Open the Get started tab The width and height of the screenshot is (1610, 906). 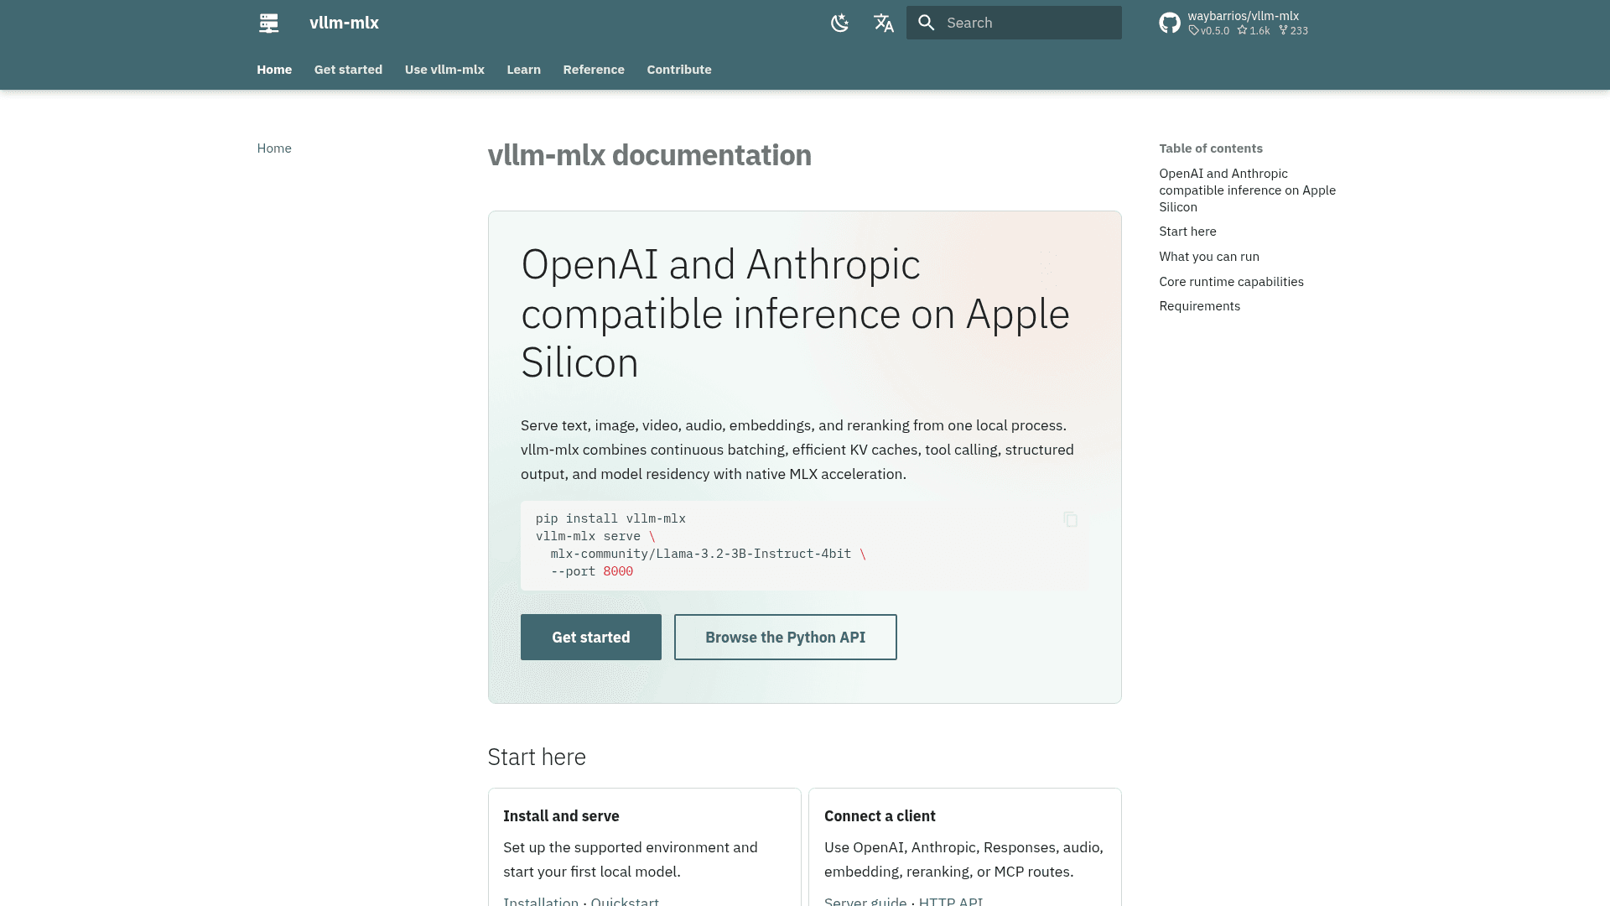pos(348,70)
